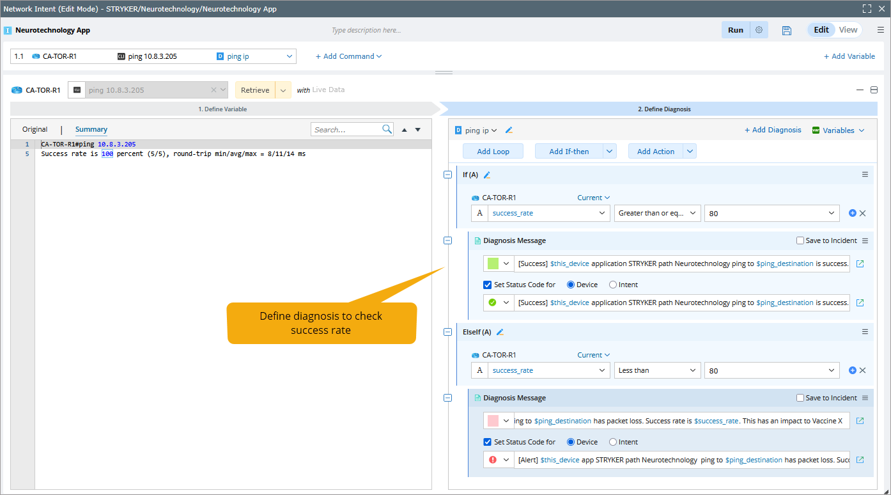
Task: Click the save disk icon in header
Action: coord(787,30)
